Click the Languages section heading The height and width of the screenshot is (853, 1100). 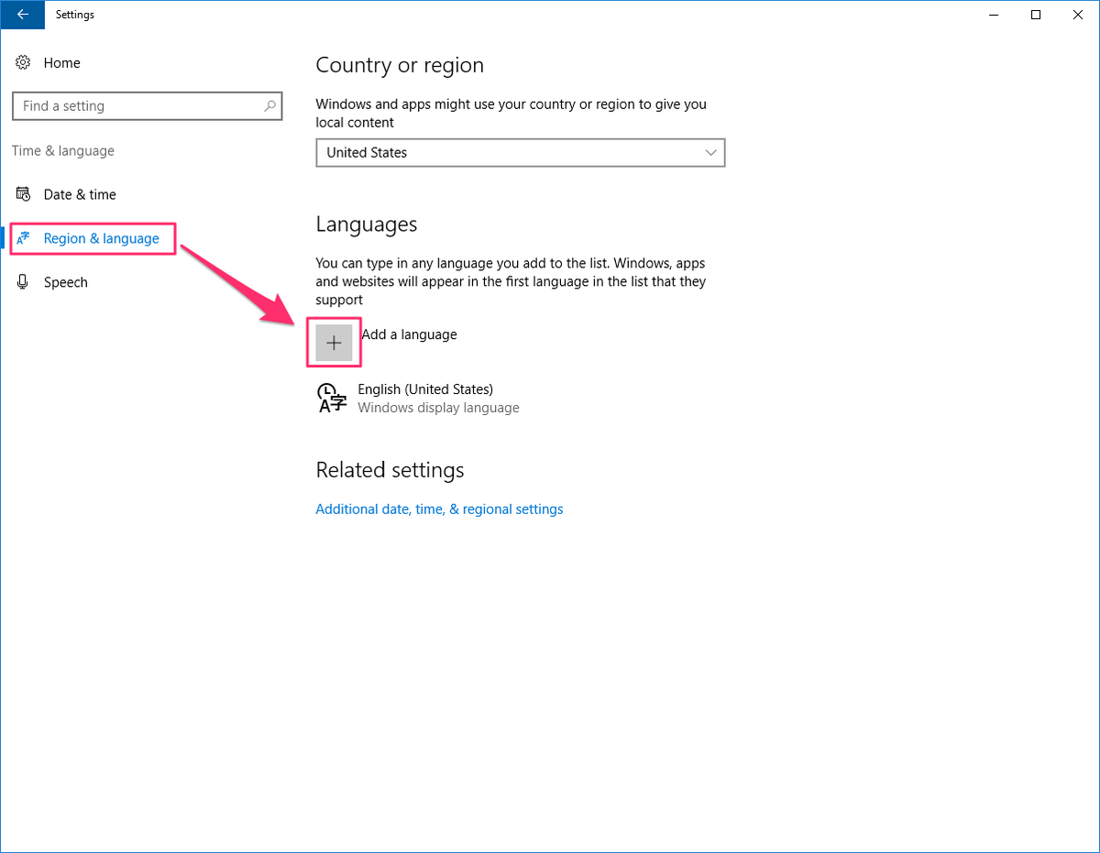click(x=366, y=224)
